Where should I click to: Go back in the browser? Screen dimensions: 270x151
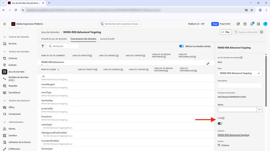pos(4,10)
